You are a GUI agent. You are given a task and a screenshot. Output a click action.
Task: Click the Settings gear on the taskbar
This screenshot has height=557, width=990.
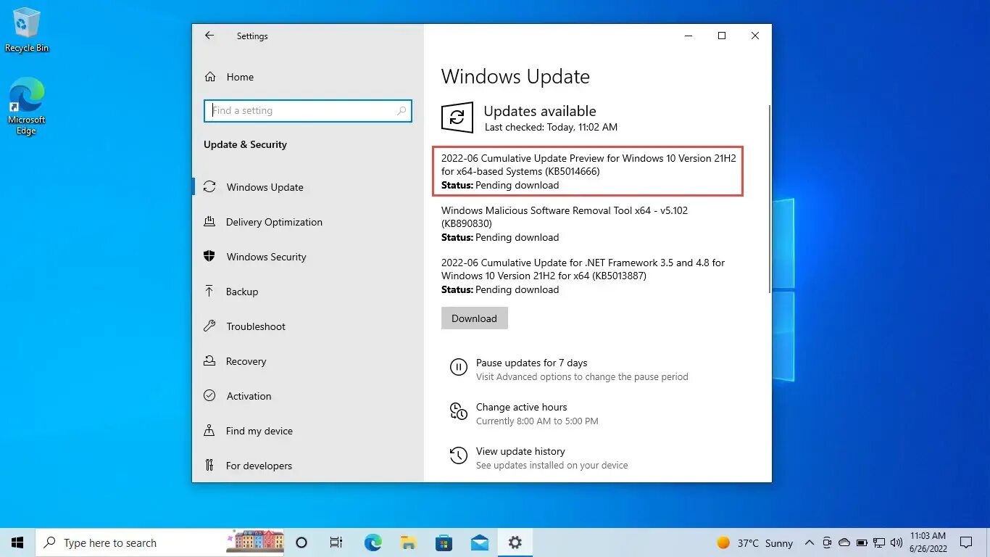point(515,542)
